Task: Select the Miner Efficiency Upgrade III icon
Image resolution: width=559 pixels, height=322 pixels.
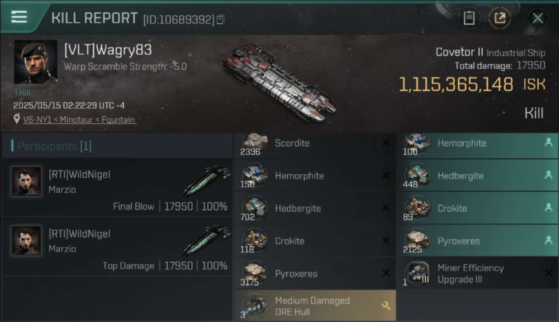Action: coord(417,273)
